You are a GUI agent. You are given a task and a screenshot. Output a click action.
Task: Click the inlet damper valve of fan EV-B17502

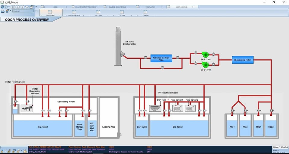196,63
